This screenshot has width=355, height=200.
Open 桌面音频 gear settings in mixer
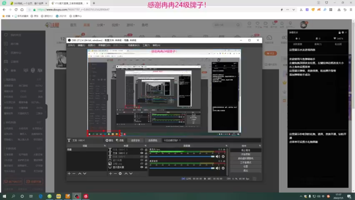pyautogui.click(x=223, y=168)
